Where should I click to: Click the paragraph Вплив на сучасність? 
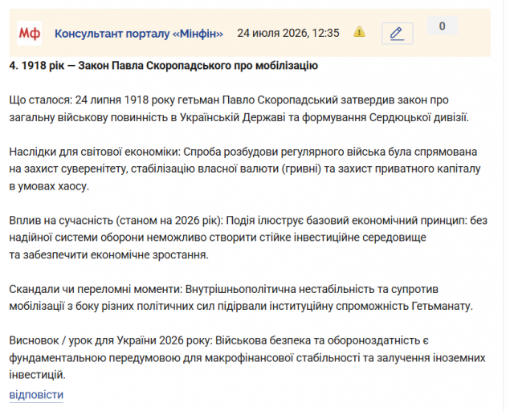[248, 238]
